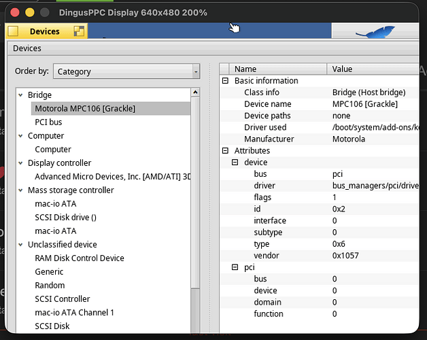Collapse the device attributes group
Screen dimensions: 427x340
pos(235,163)
